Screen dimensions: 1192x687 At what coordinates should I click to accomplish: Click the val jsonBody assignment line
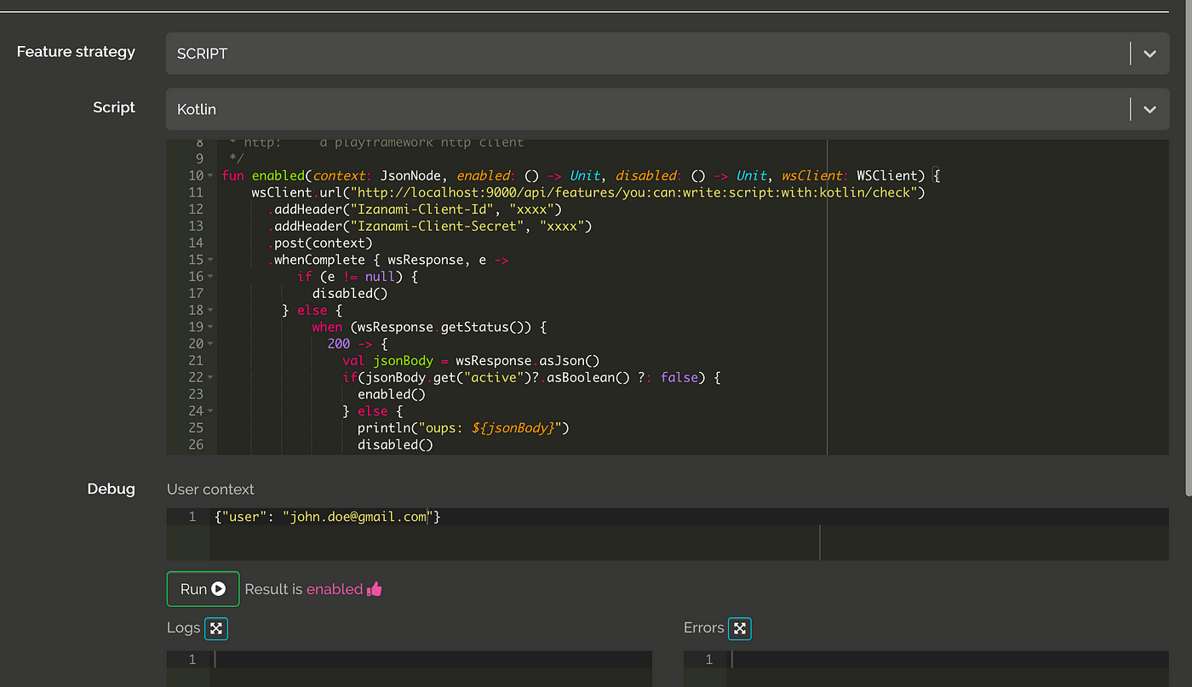tap(471, 361)
